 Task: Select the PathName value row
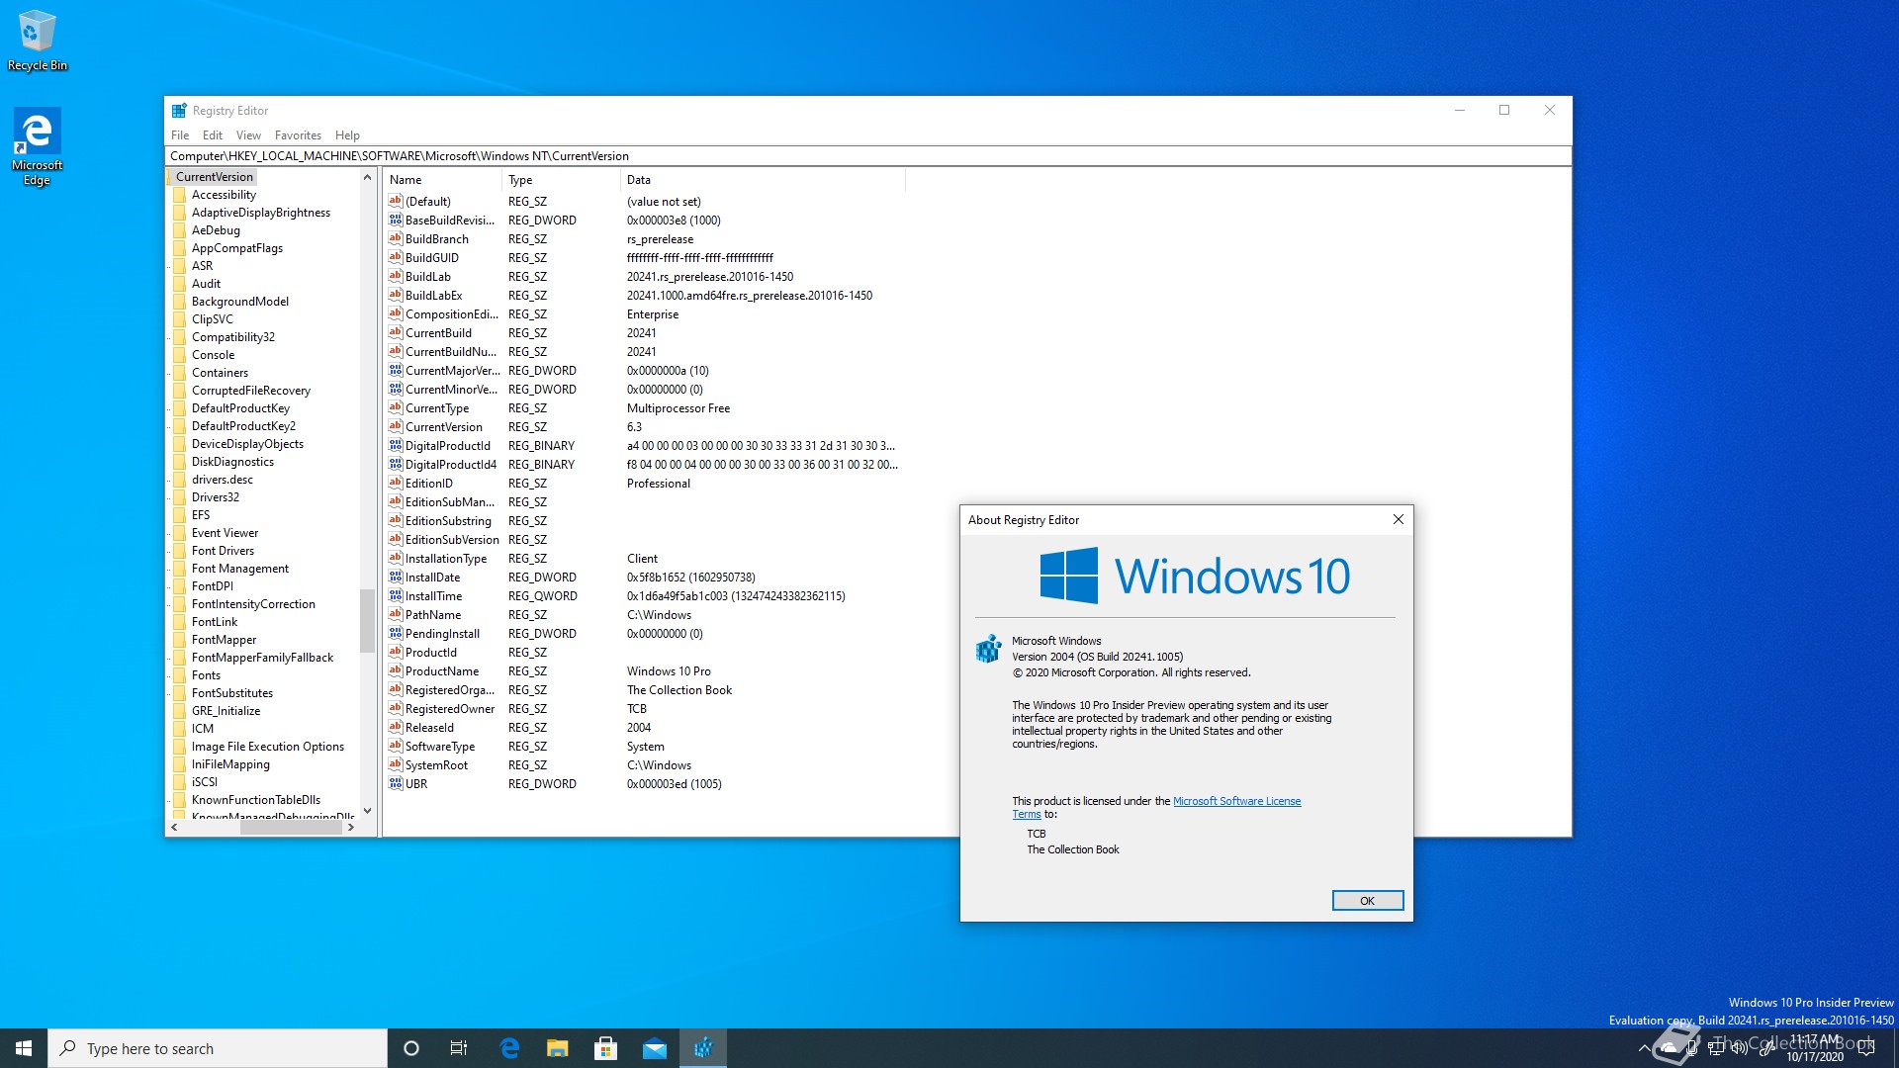[x=643, y=614]
